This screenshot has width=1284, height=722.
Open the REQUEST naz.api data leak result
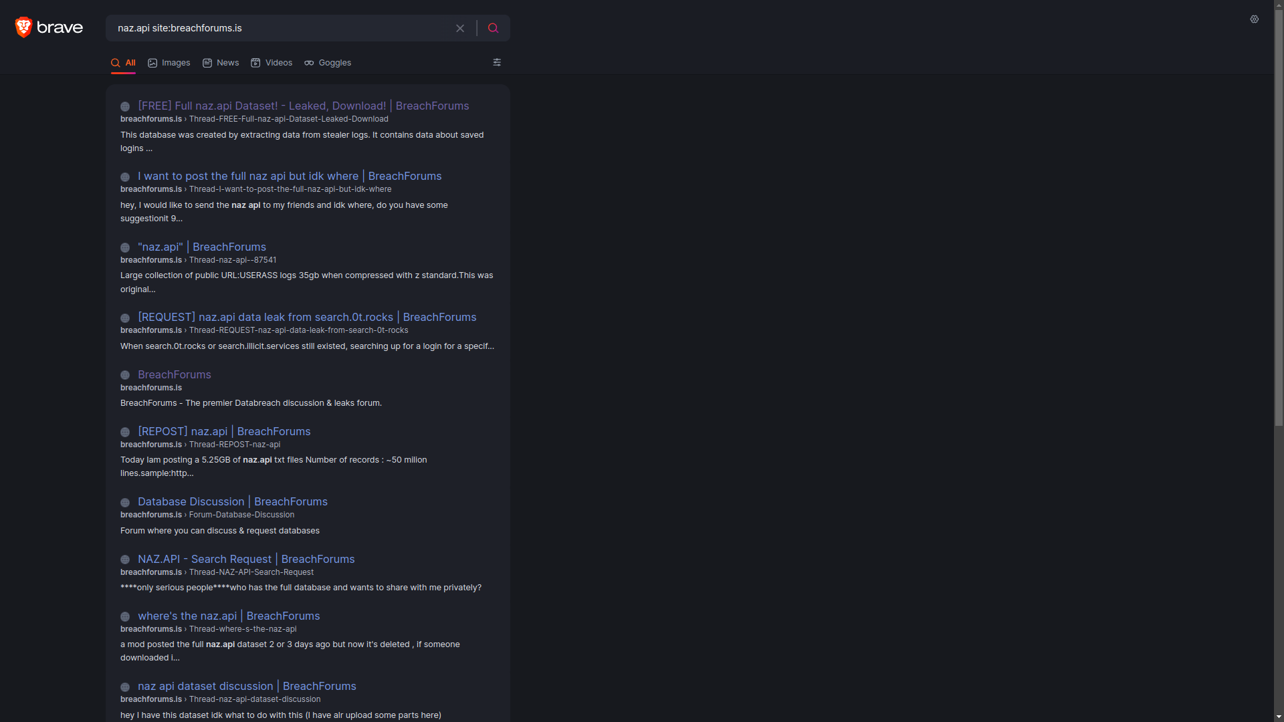[307, 317]
